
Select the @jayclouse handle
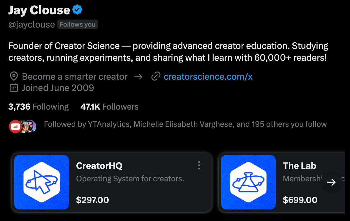[x=31, y=24]
